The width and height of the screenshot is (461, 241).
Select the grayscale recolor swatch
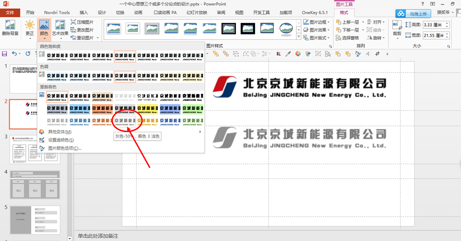(x=79, y=97)
